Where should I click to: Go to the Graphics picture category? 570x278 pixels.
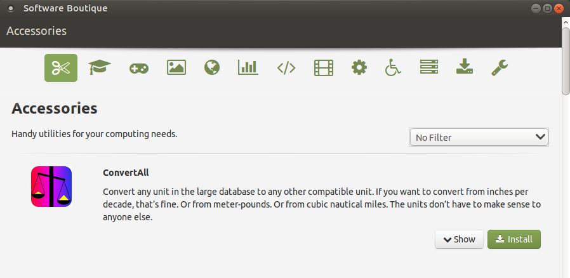tap(176, 67)
